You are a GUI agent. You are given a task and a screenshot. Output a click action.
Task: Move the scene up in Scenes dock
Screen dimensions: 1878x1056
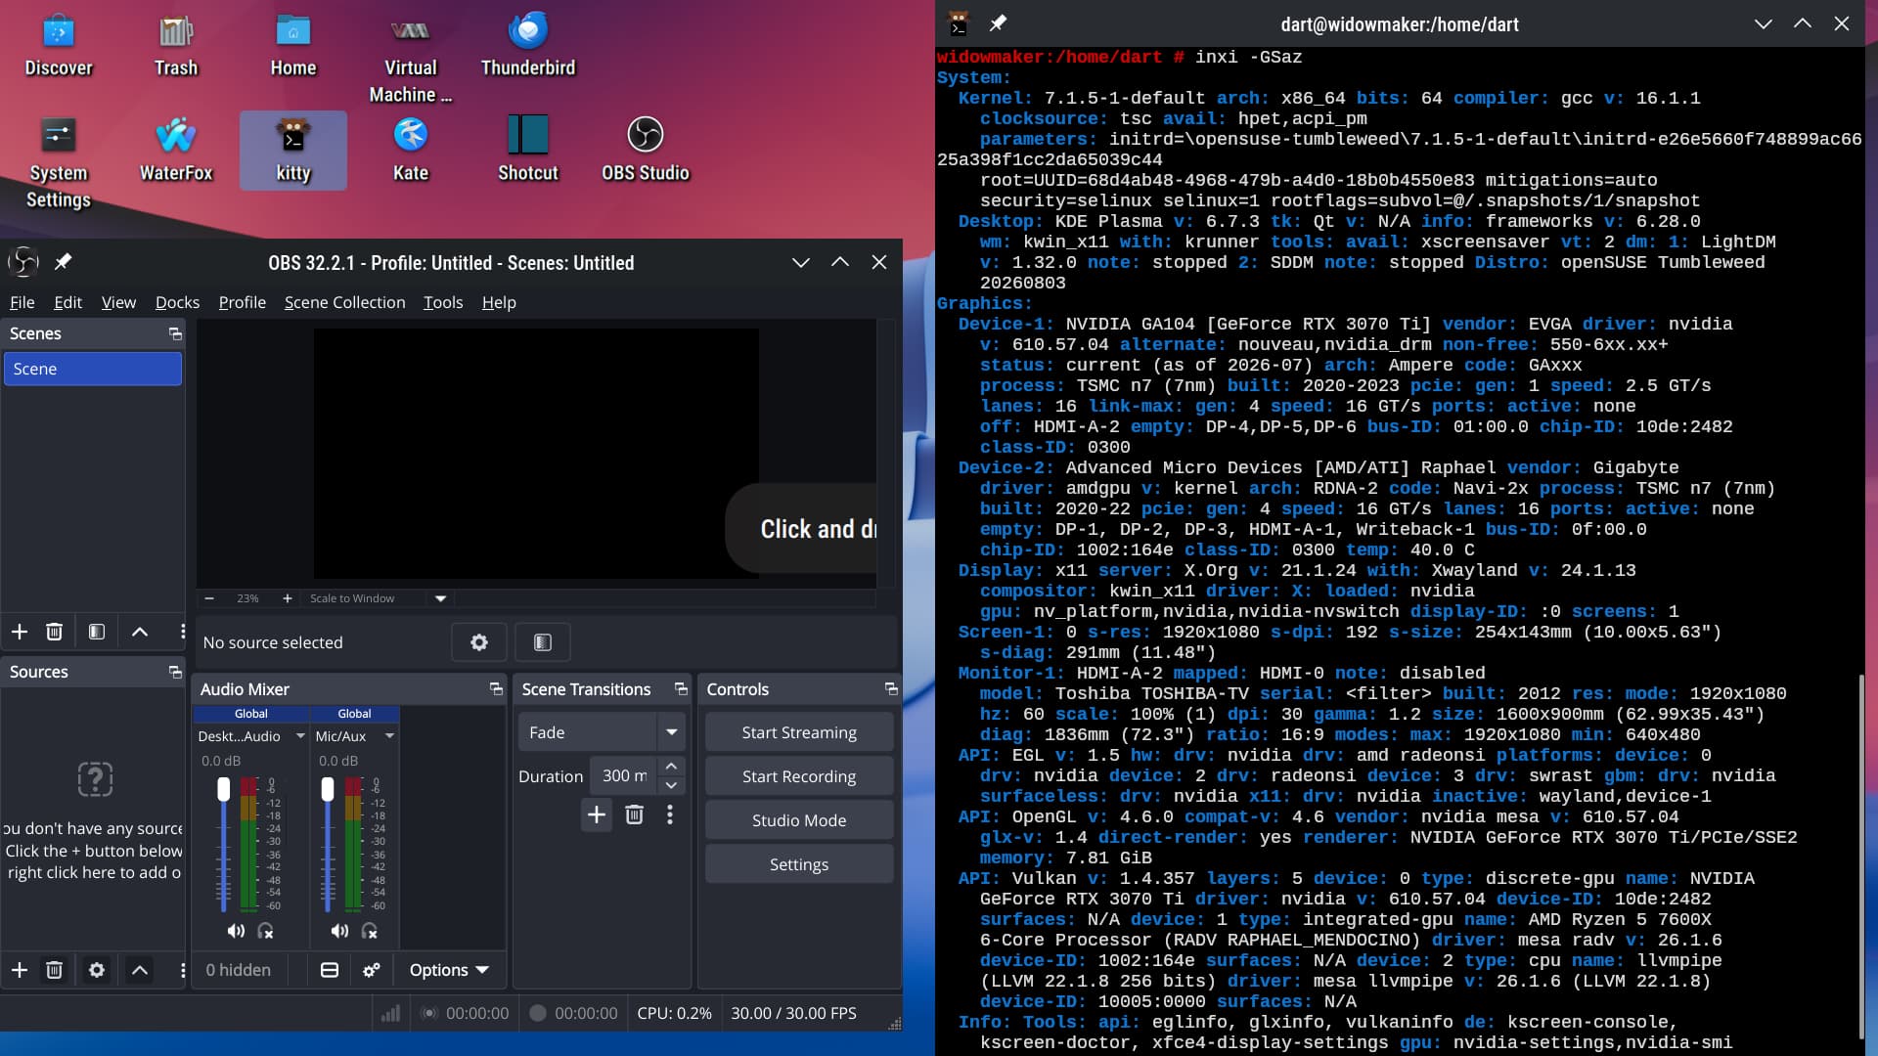pyautogui.click(x=140, y=632)
